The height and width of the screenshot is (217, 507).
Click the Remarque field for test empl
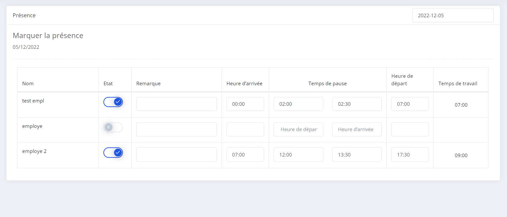pos(176,104)
